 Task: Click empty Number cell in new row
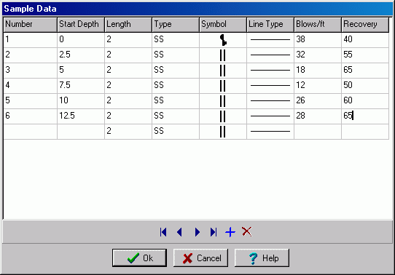click(x=30, y=132)
